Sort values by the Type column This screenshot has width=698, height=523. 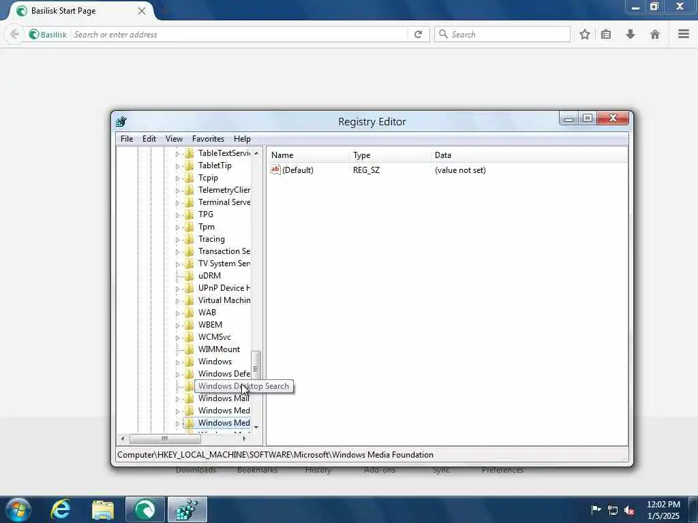click(x=389, y=155)
